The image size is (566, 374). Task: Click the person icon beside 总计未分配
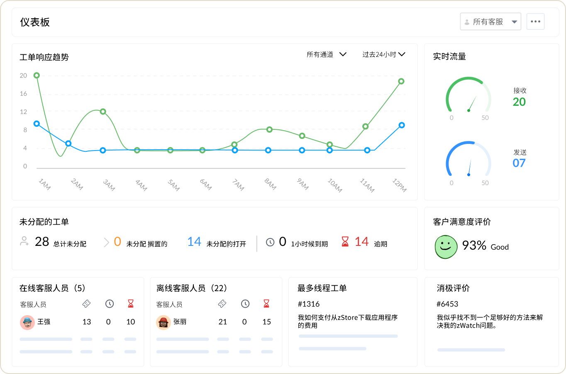tap(25, 241)
